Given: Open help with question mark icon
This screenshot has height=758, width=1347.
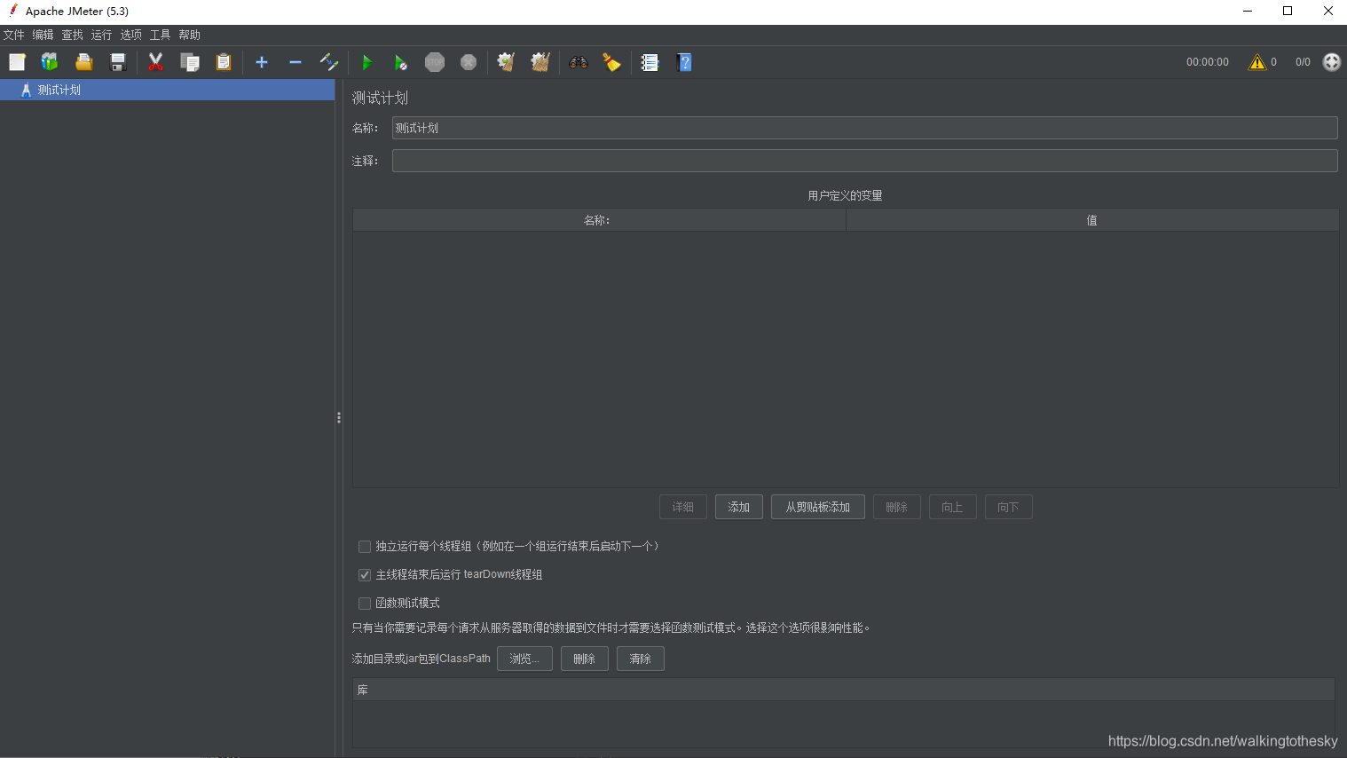Looking at the screenshot, I should click(684, 62).
